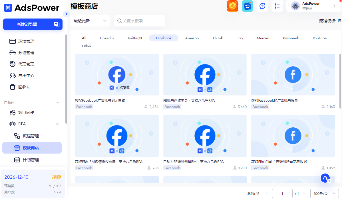The height and width of the screenshot is (200, 342).
Task: Click the orange coin rewards icon
Action: pos(232,6)
